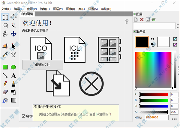Click the recent files button
This screenshot has height=128, width=180.
(x=43, y=65)
